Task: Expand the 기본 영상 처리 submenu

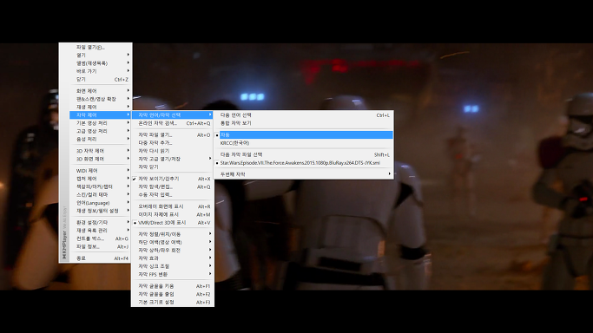Action: (100, 123)
